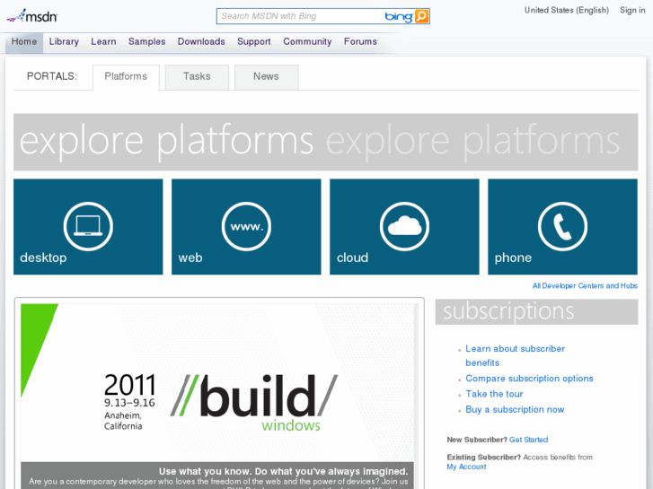653x489 pixels.
Task: Click the Bing logo in search box
Action: [399, 16]
